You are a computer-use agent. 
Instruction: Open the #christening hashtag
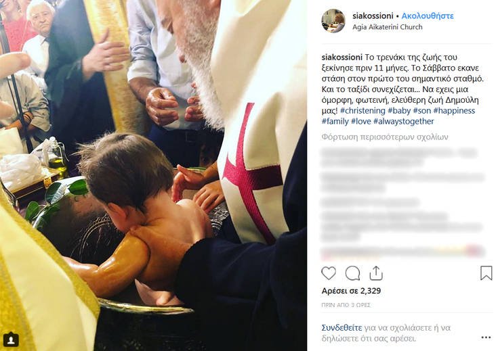(362, 111)
